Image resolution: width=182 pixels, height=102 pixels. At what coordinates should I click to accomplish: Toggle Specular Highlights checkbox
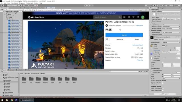tap(163, 82)
